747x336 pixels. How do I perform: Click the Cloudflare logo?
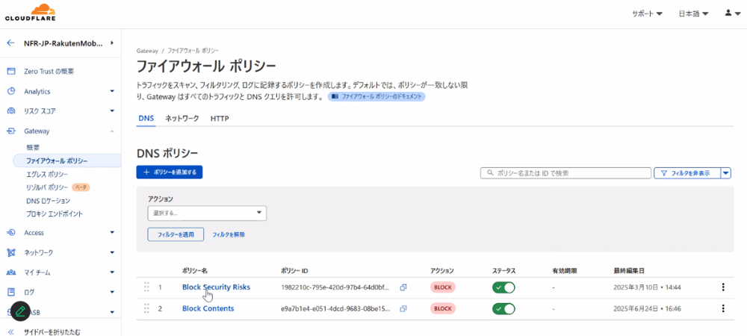coord(31,13)
